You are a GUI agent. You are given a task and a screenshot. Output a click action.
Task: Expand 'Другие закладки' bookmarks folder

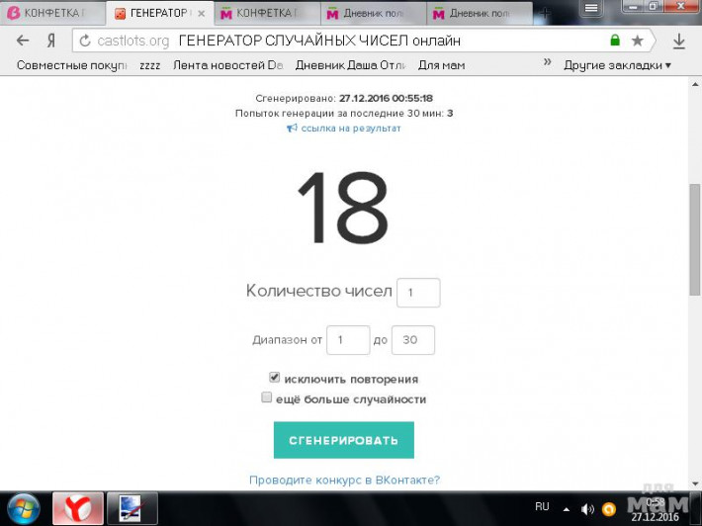click(617, 65)
